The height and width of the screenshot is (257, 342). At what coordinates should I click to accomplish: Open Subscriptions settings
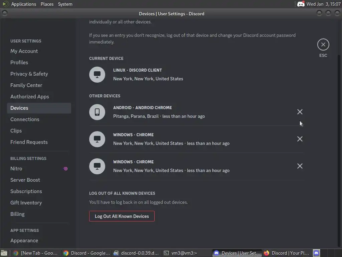(x=39, y=191)
